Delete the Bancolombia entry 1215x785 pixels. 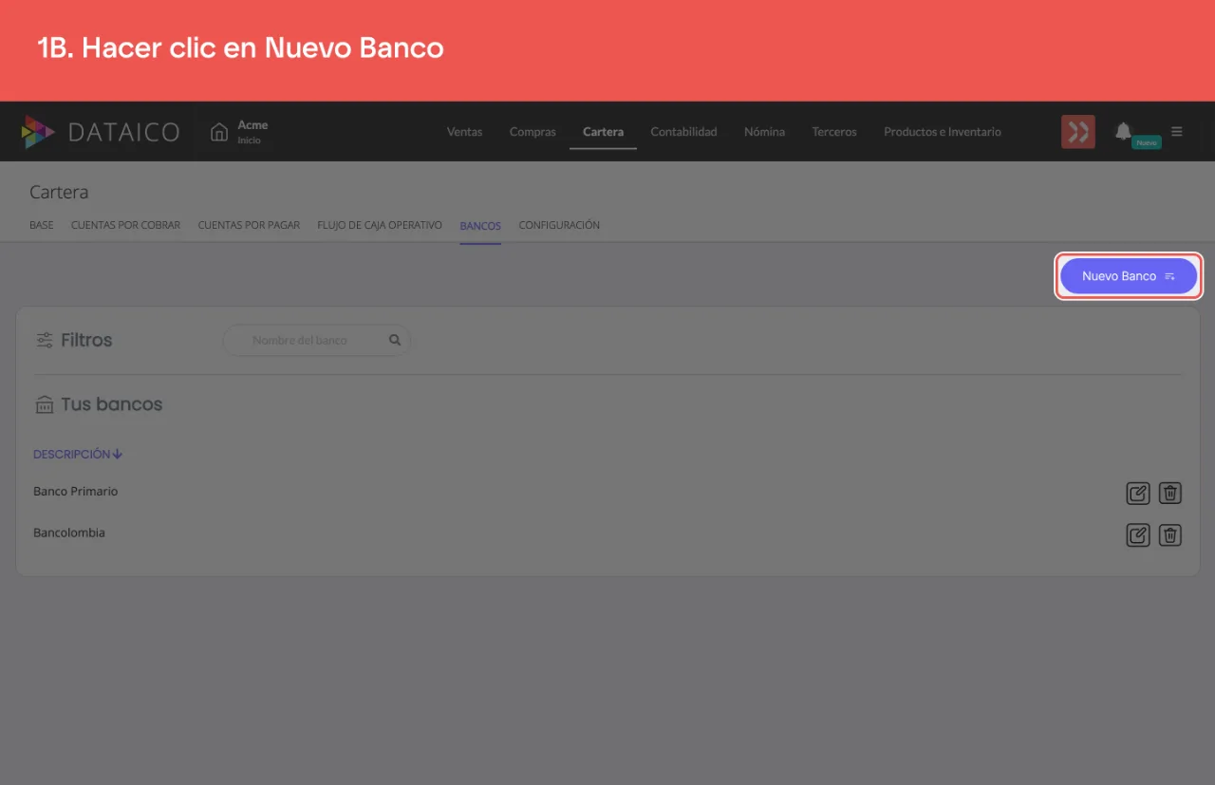(x=1170, y=535)
